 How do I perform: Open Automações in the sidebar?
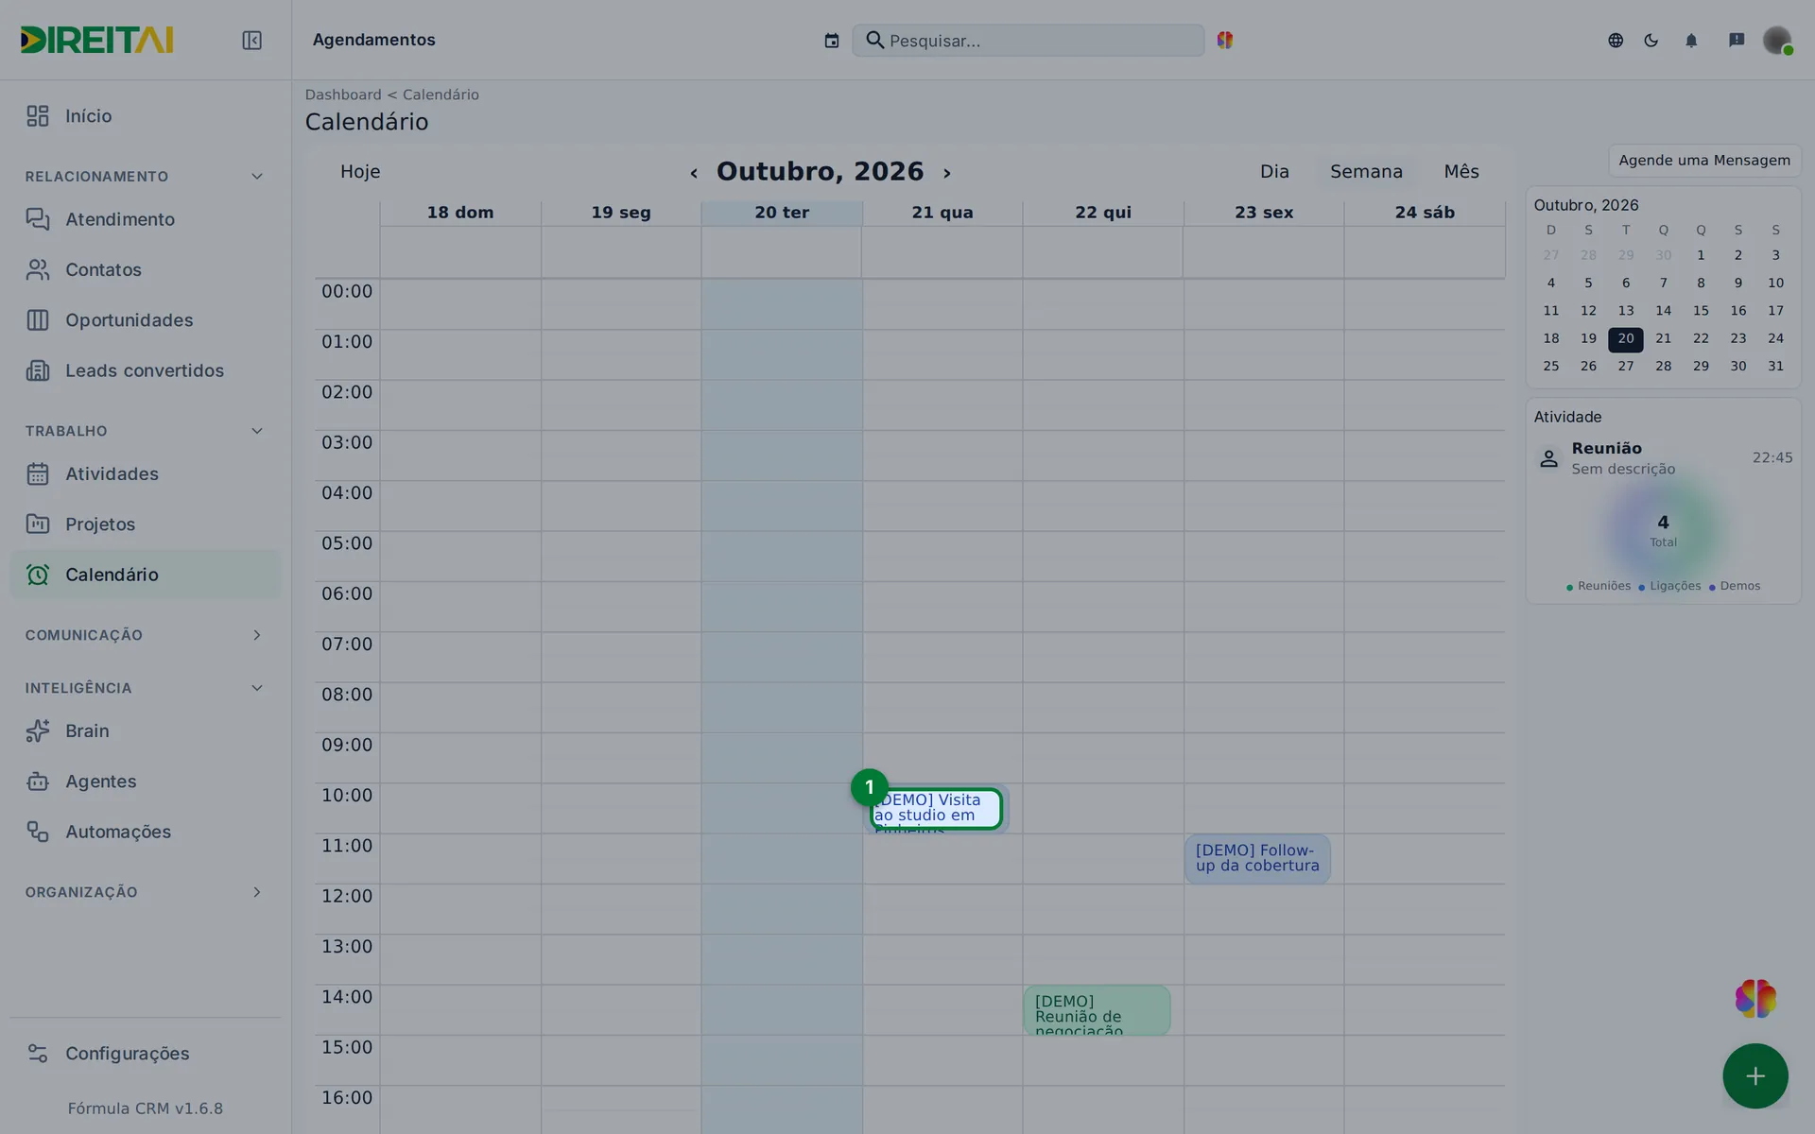pyautogui.click(x=146, y=833)
